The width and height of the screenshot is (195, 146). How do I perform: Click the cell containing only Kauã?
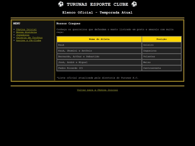pyautogui.click(x=99, y=45)
